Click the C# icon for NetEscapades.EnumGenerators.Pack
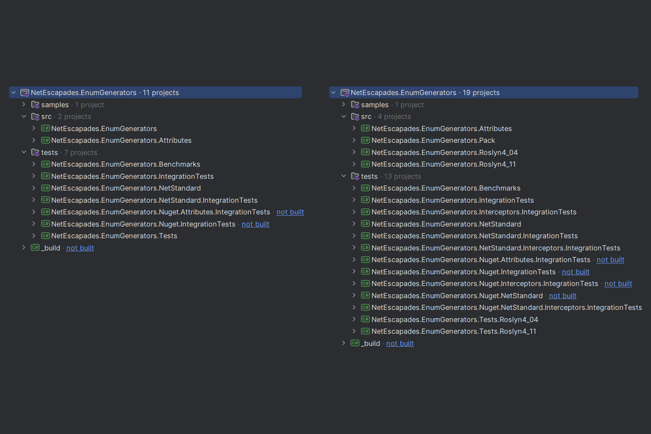 click(365, 140)
